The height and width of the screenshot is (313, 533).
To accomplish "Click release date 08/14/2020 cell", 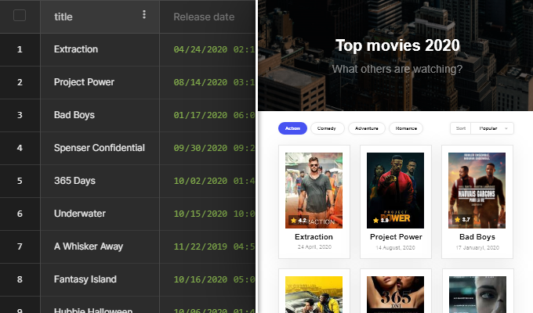I will (208, 82).
